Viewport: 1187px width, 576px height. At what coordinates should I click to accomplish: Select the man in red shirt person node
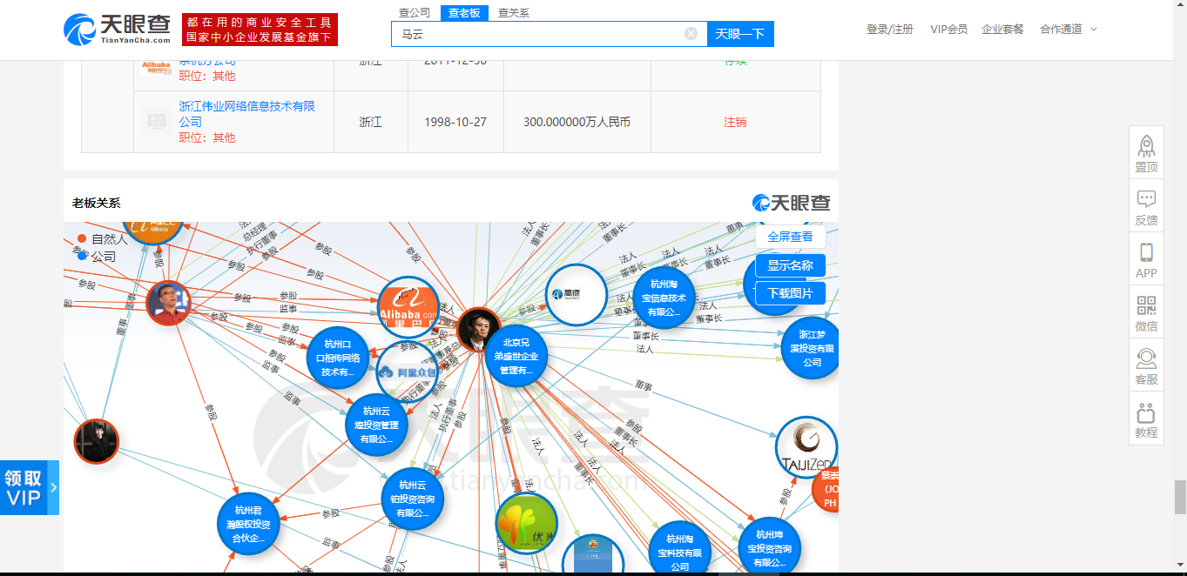[168, 304]
